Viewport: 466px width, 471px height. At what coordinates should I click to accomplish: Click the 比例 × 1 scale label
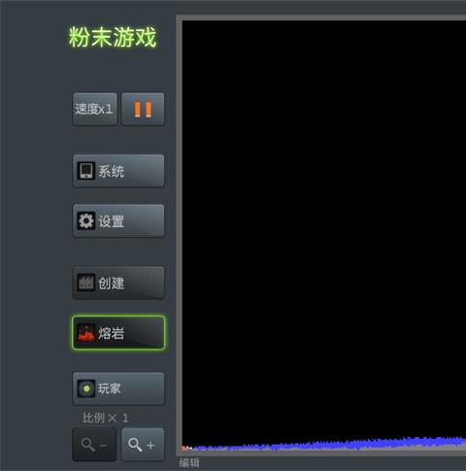[x=106, y=418]
